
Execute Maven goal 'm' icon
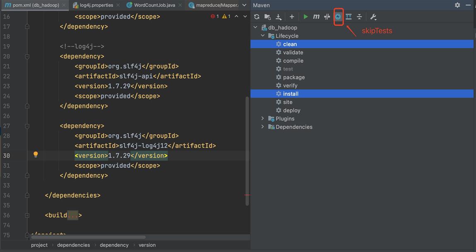[x=316, y=17]
